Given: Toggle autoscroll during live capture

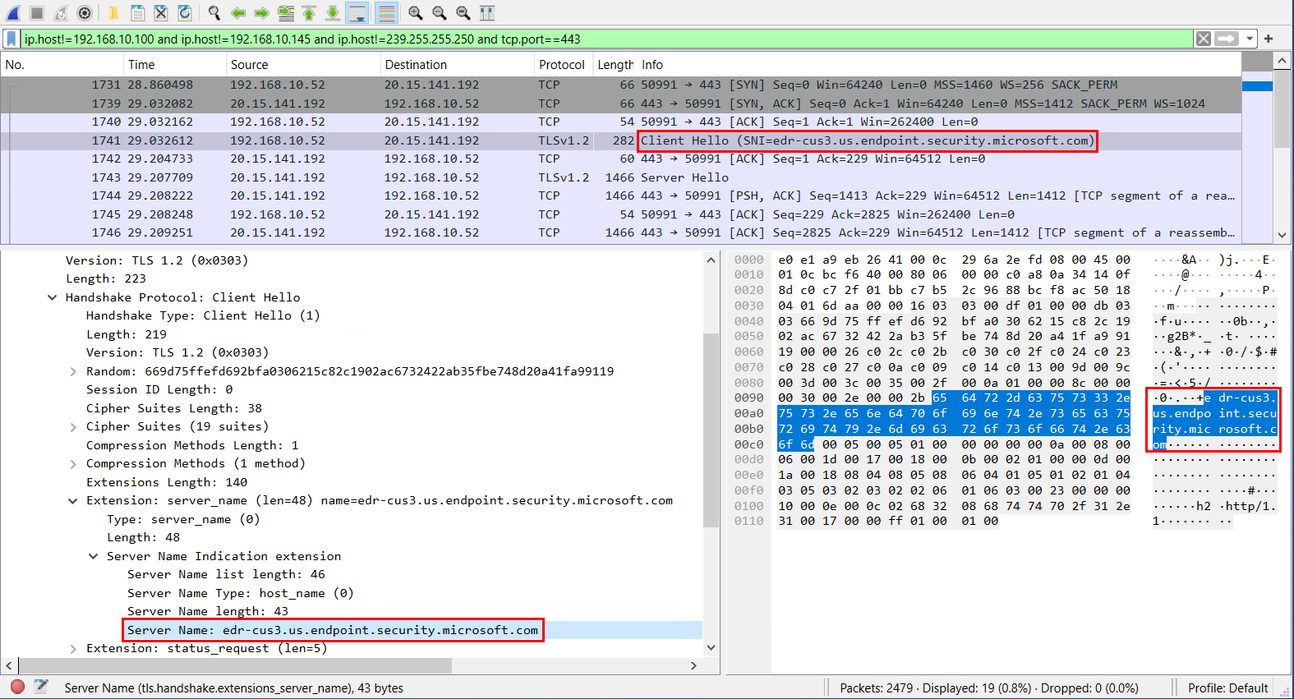Looking at the screenshot, I should [x=357, y=13].
